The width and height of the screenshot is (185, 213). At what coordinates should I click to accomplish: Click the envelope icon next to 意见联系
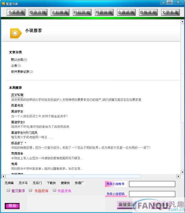click(x=8, y=190)
